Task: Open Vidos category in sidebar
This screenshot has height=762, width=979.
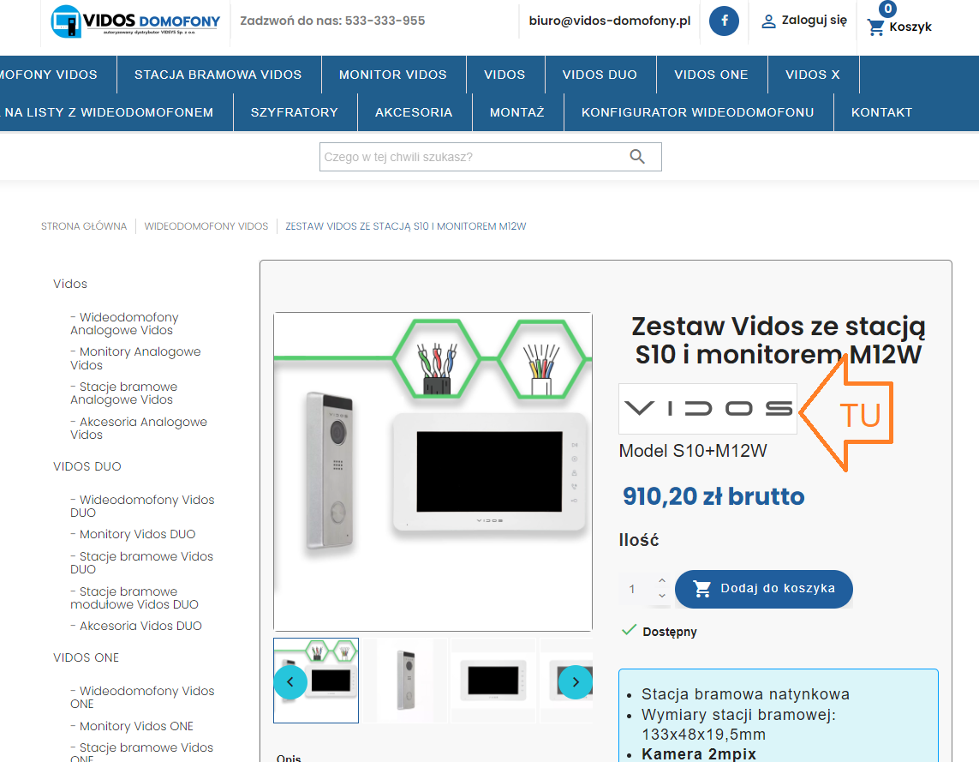Action: 70,284
